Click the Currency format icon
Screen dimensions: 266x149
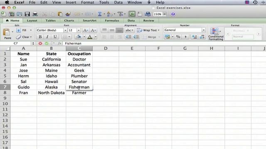167,37
